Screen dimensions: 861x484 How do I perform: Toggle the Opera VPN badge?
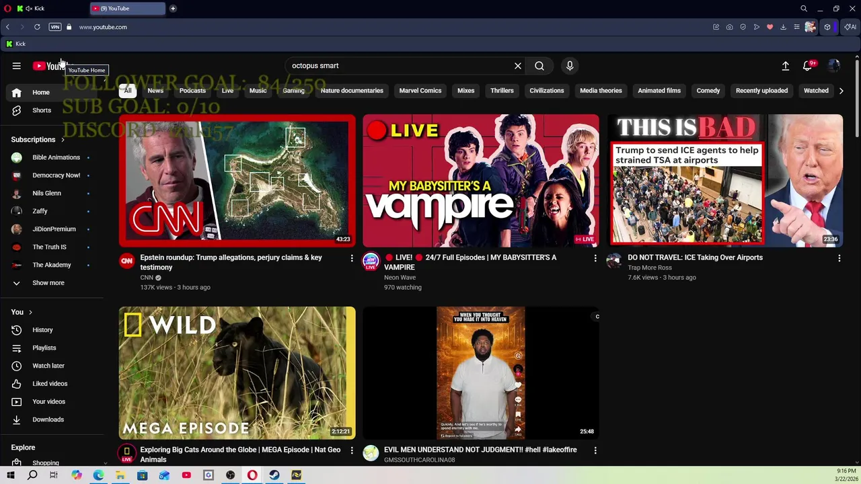[55, 27]
